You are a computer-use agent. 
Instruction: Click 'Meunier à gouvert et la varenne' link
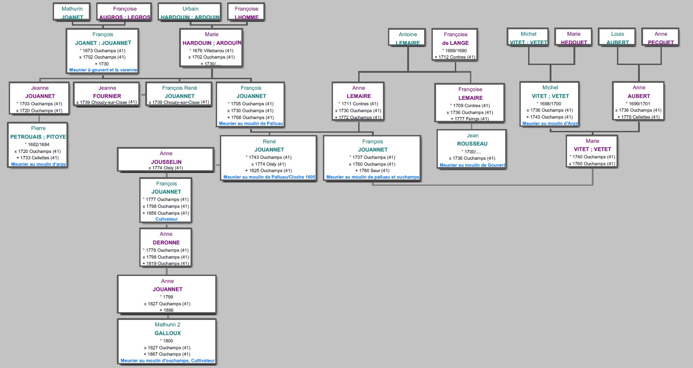[103, 70]
